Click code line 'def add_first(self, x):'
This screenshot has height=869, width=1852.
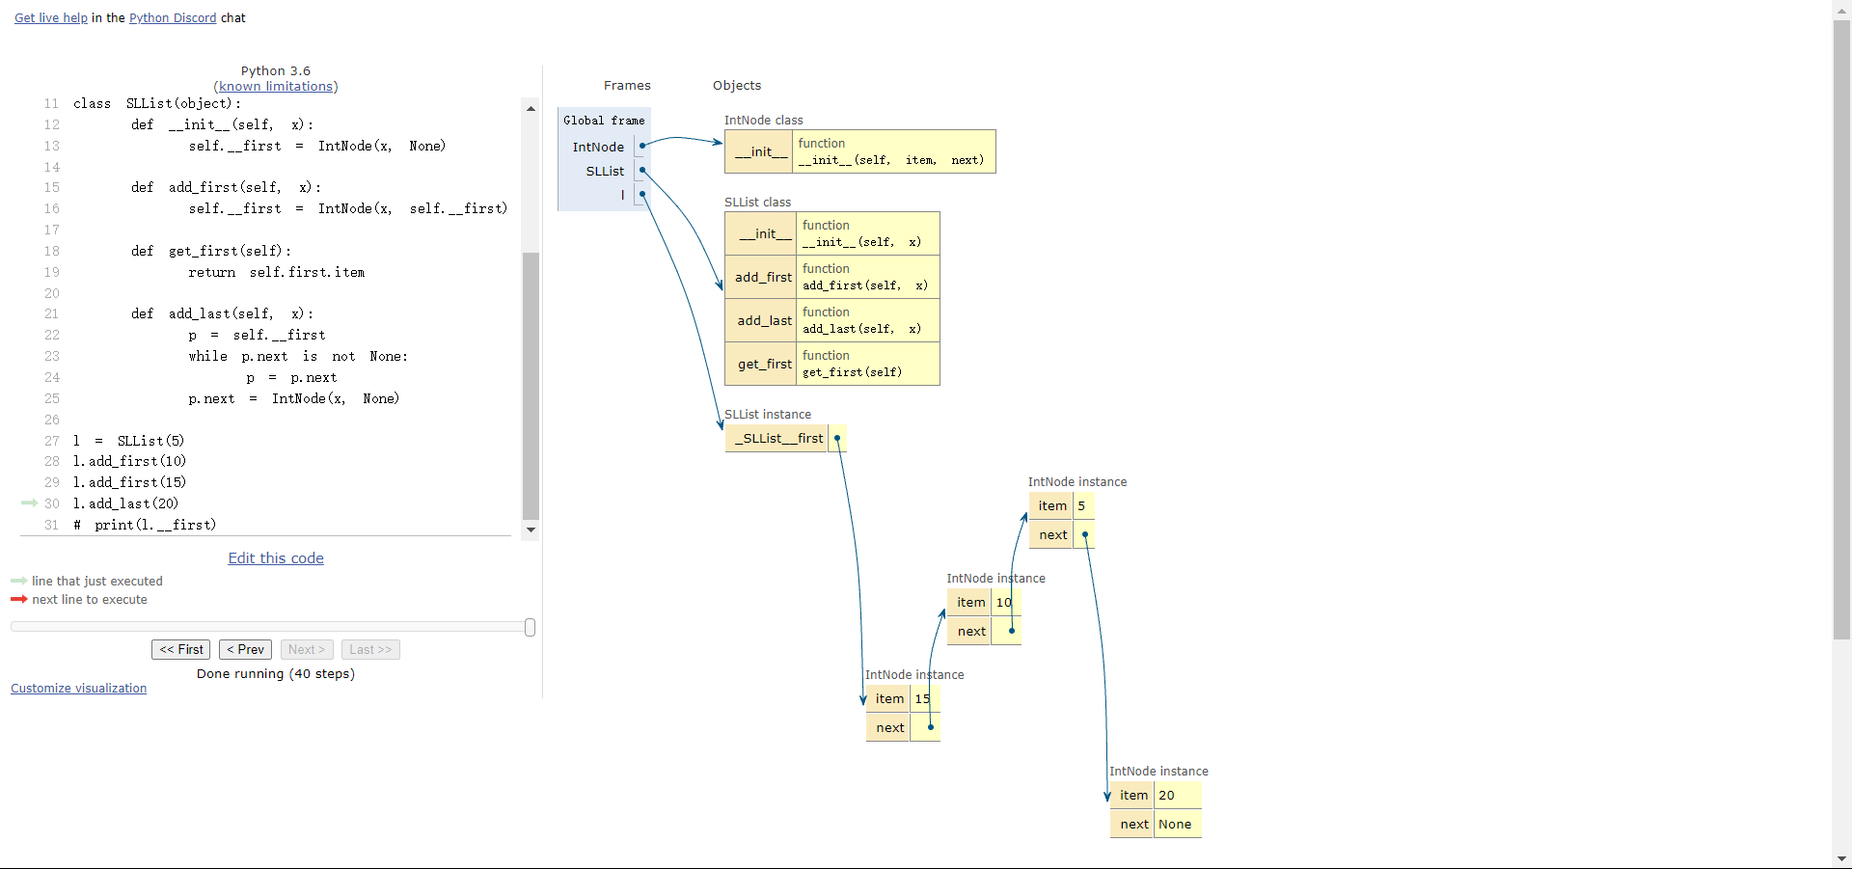point(227,187)
